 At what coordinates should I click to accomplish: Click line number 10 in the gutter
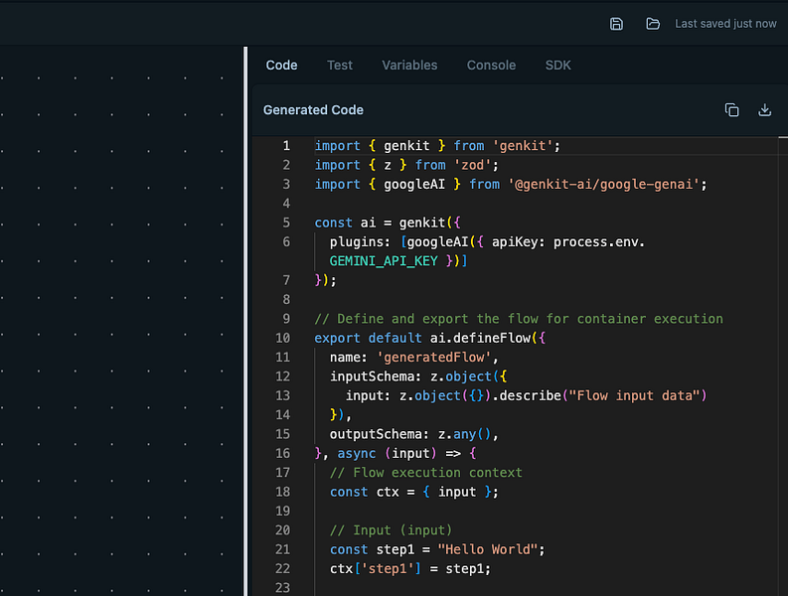click(x=282, y=338)
